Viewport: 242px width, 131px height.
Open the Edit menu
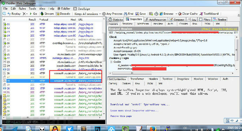pos(13,9)
